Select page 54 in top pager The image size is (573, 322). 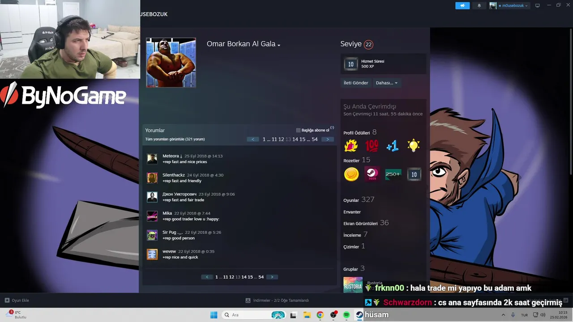(x=315, y=140)
